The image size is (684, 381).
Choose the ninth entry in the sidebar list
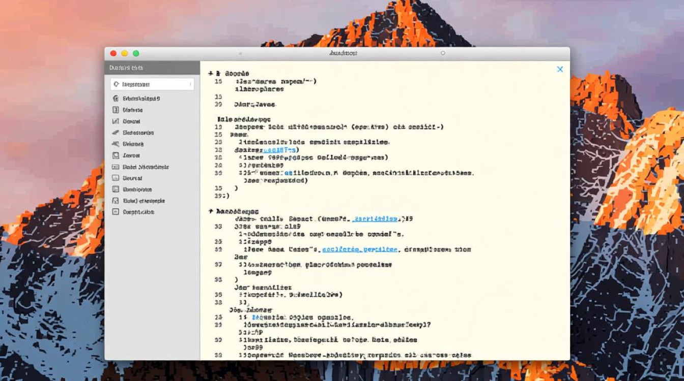point(137,189)
